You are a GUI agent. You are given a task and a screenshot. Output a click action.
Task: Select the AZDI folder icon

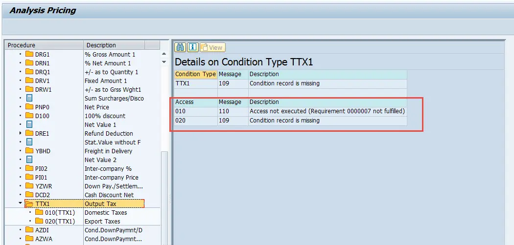point(29,230)
